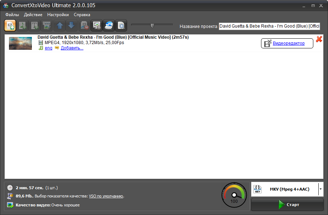Click the eng audio track link
The image size is (328, 215).
pyautogui.click(x=49, y=48)
